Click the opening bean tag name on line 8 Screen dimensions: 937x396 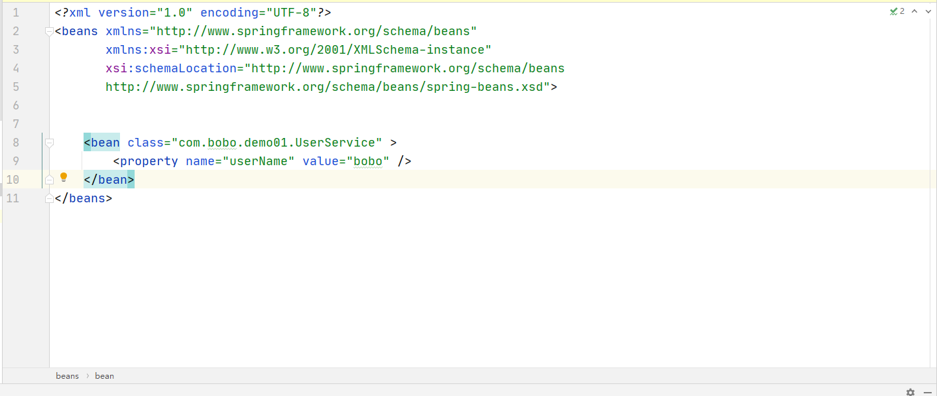point(105,143)
